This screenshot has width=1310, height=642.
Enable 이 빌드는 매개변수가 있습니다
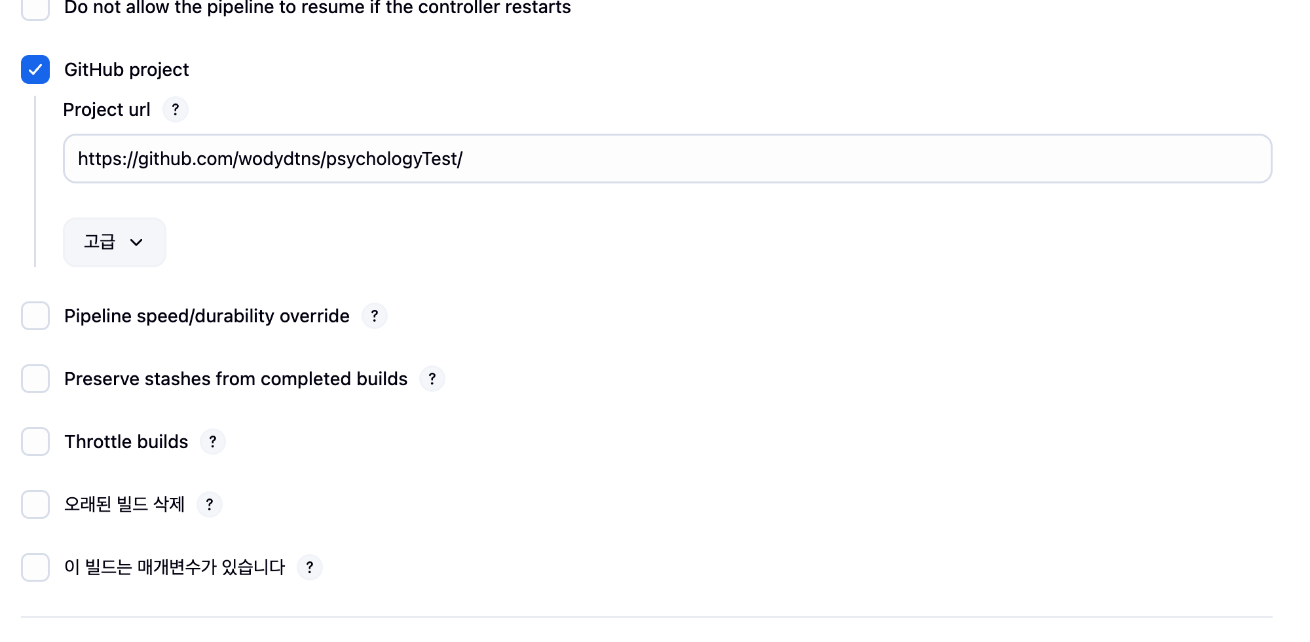pos(35,567)
